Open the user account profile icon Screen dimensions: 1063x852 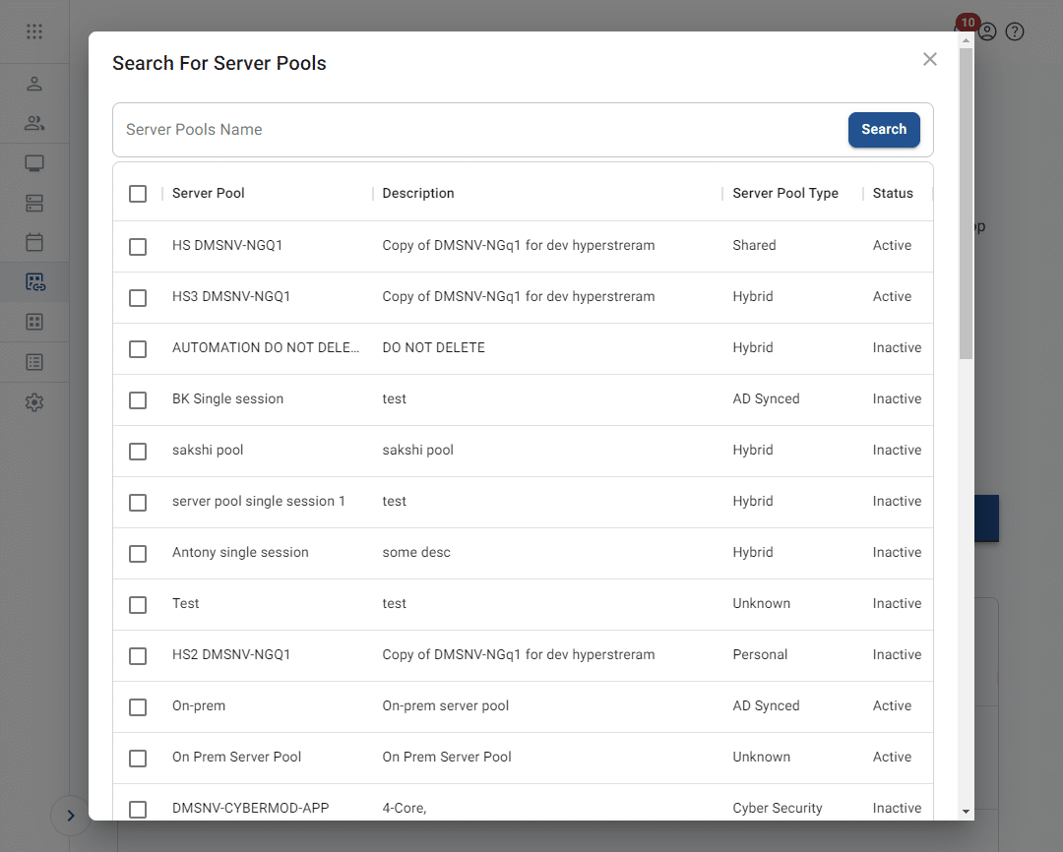click(987, 31)
